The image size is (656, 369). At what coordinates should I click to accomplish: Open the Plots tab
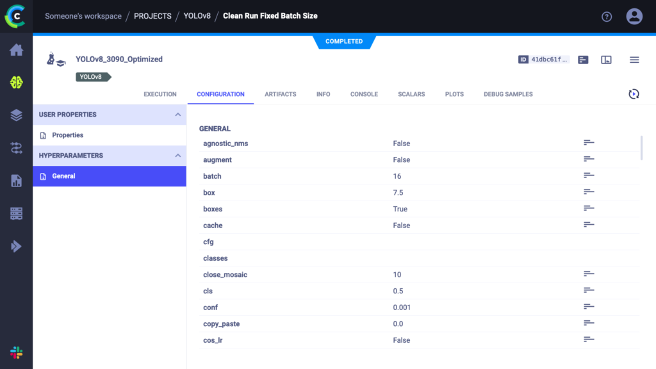[454, 94]
